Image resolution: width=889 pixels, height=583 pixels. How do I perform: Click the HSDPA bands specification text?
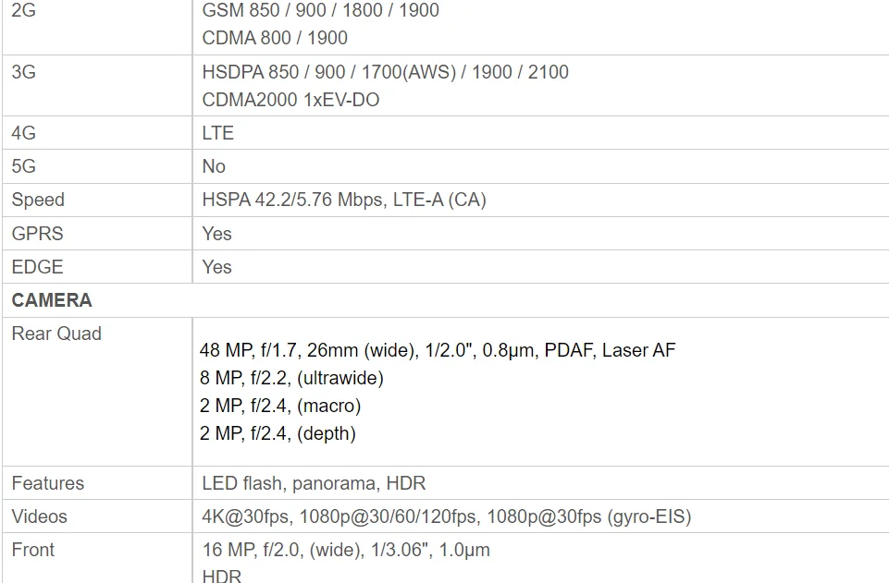[x=385, y=72]
